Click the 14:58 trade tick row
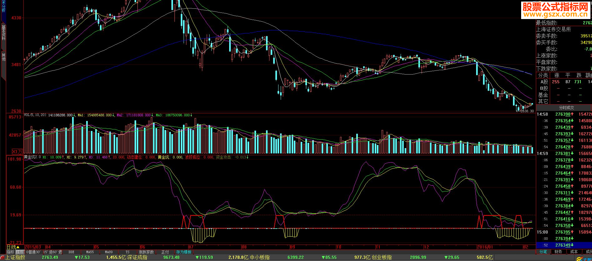The height and width of the screenshot is (261, 592). point(564,114)
